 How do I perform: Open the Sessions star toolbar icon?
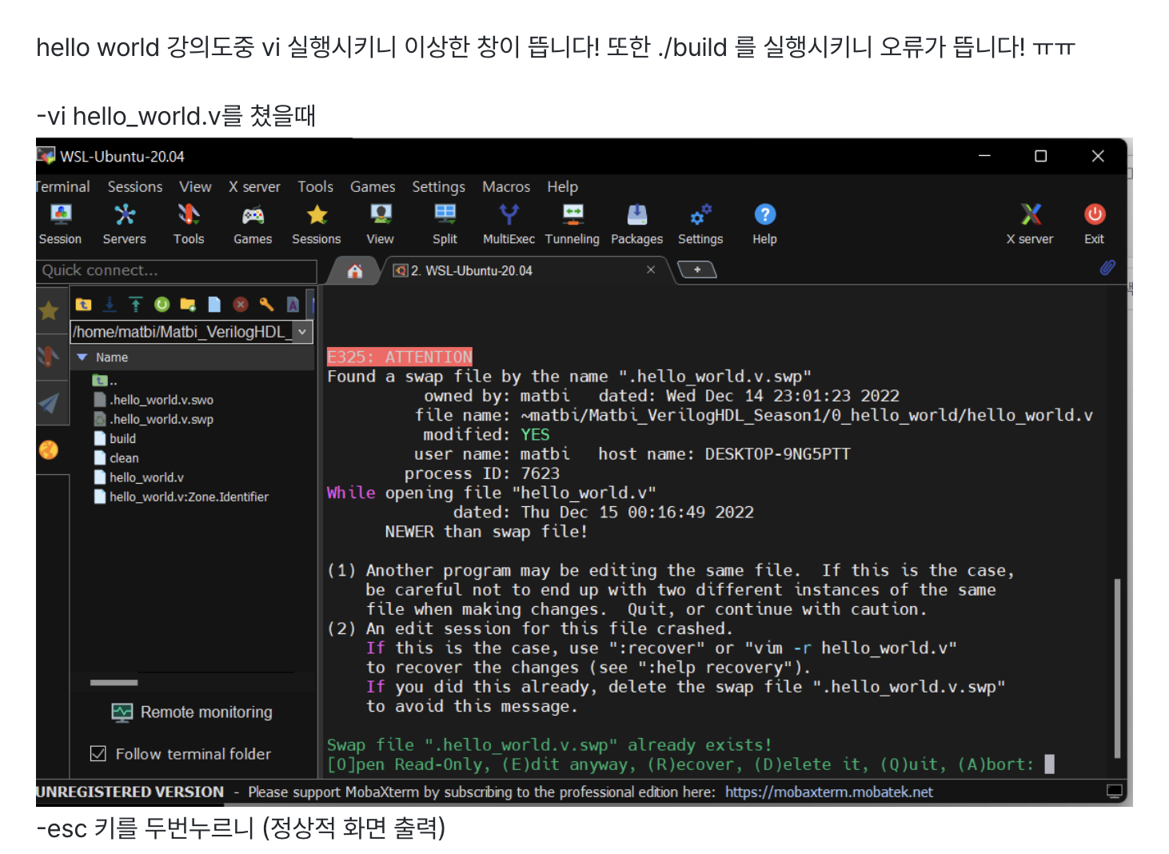317,224
